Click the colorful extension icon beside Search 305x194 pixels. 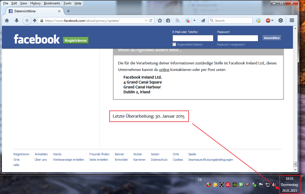click(x=258, y=20)
